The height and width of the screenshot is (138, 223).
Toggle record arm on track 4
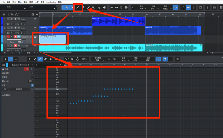pos(15,46)
